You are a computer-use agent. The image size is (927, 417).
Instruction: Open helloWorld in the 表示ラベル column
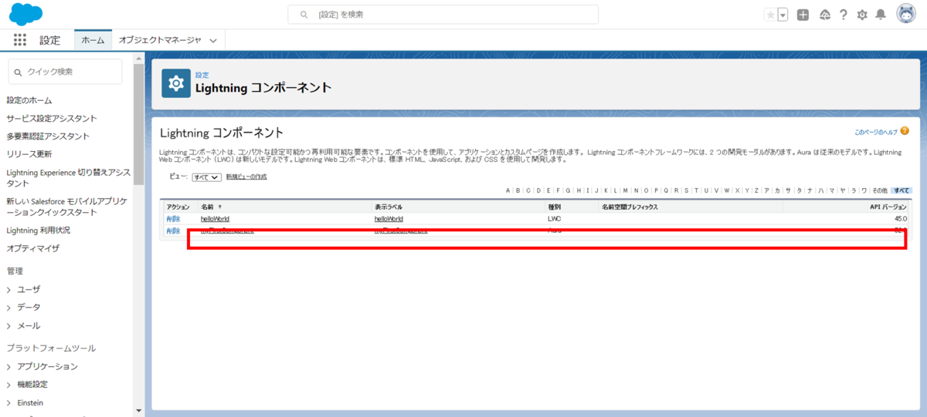point(389,219)
